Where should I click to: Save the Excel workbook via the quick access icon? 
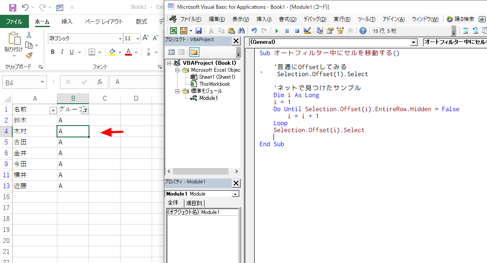pyautogui.click(x=12, y=7)
